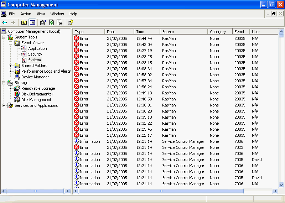285x203 pixels.
Task: Open the Help menu
Action: coord(73,14)
